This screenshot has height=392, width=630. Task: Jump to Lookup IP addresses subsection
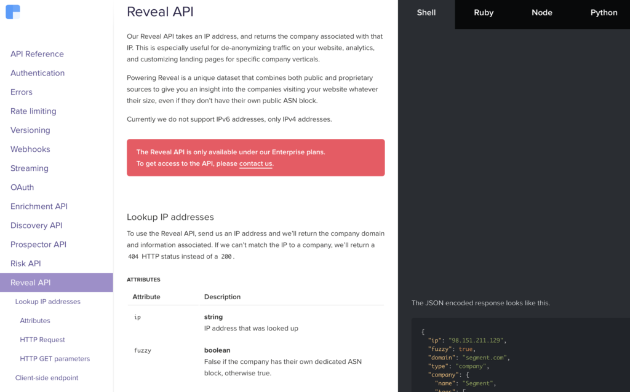click(48, 302)
